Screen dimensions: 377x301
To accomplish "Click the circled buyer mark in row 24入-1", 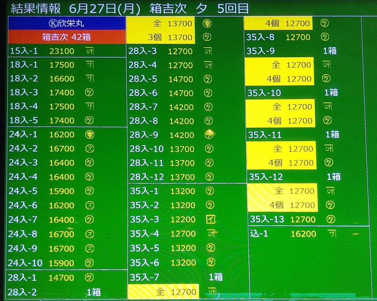I will tap(89, 135).
